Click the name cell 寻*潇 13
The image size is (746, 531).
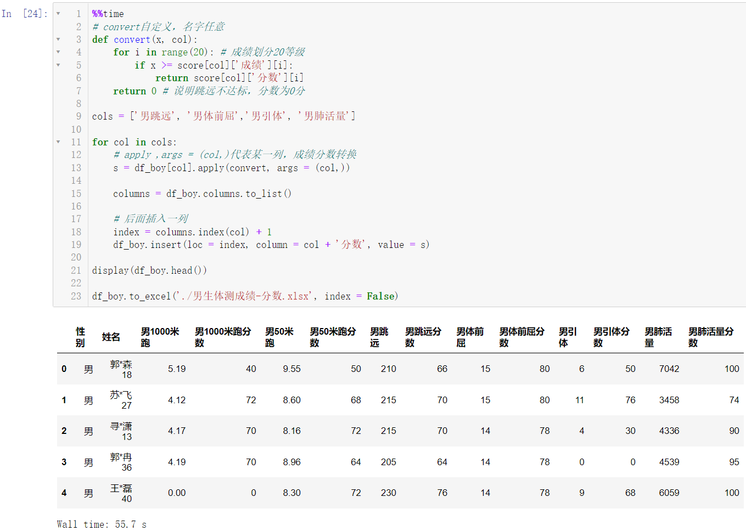pyautogui.click(x=121, y=431)
